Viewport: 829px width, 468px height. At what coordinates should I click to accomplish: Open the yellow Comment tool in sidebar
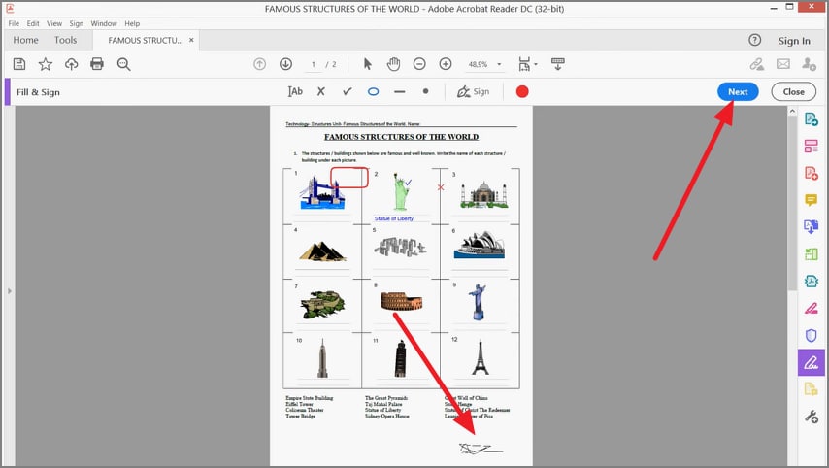(x=811, y=200)
